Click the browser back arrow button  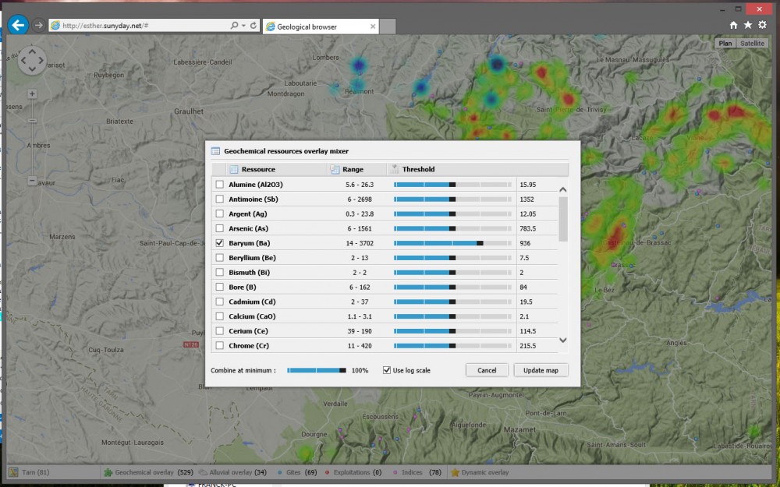tap(18, 26)
